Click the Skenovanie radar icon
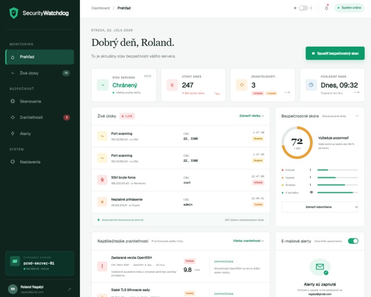371x297 pixels. click(x=13, y=101)
